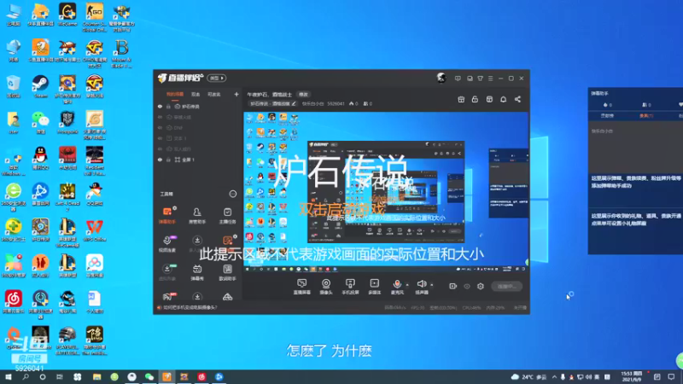Select the orange tab in 弹幕助手 window
Screen dimensions: 683x384
646,116
